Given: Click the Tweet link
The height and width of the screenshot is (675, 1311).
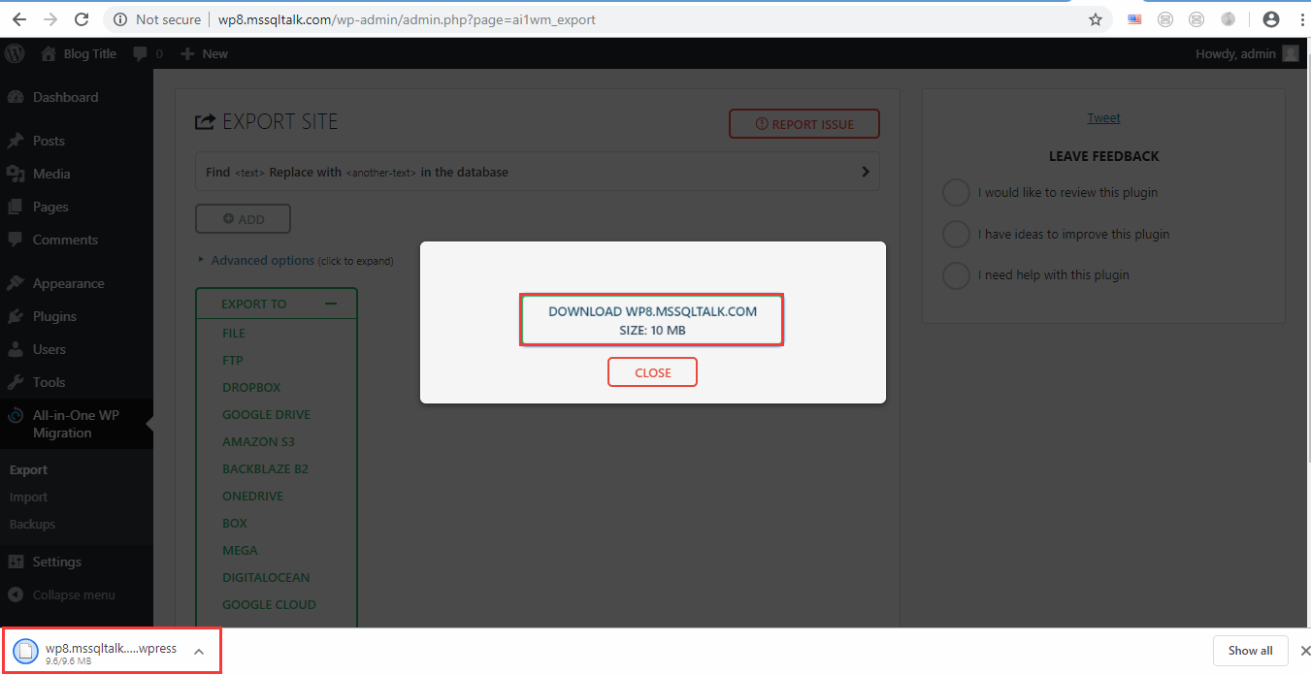Looking at the screenshot, I should click(x=1103, y=117).
